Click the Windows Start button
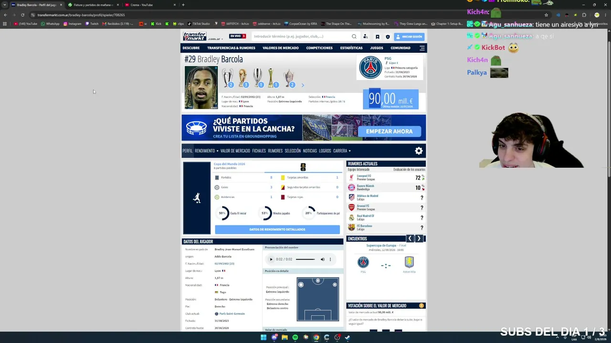This screenshot has width=611, height=343. 263,337
